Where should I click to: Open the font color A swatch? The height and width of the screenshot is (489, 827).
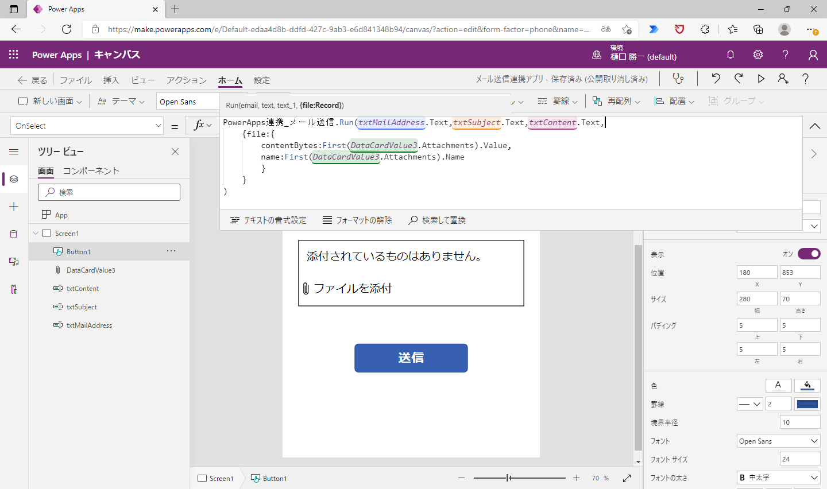click(x=778, y=385)
